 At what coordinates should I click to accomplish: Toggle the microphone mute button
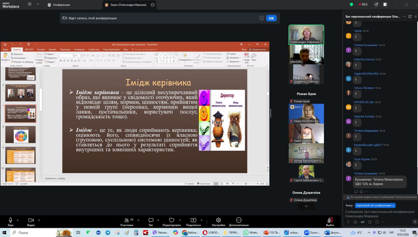(10, 220)
